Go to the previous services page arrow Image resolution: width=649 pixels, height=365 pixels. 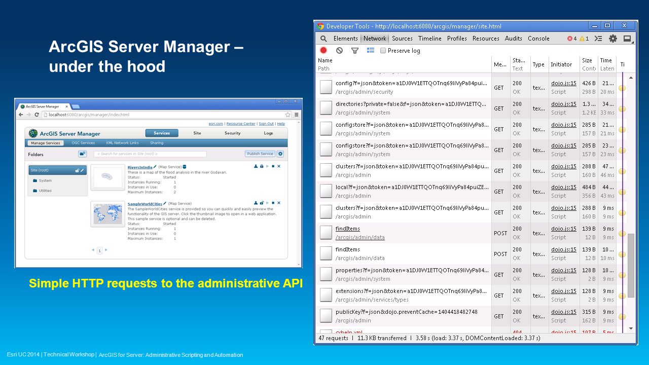click(x=93, y=250)
